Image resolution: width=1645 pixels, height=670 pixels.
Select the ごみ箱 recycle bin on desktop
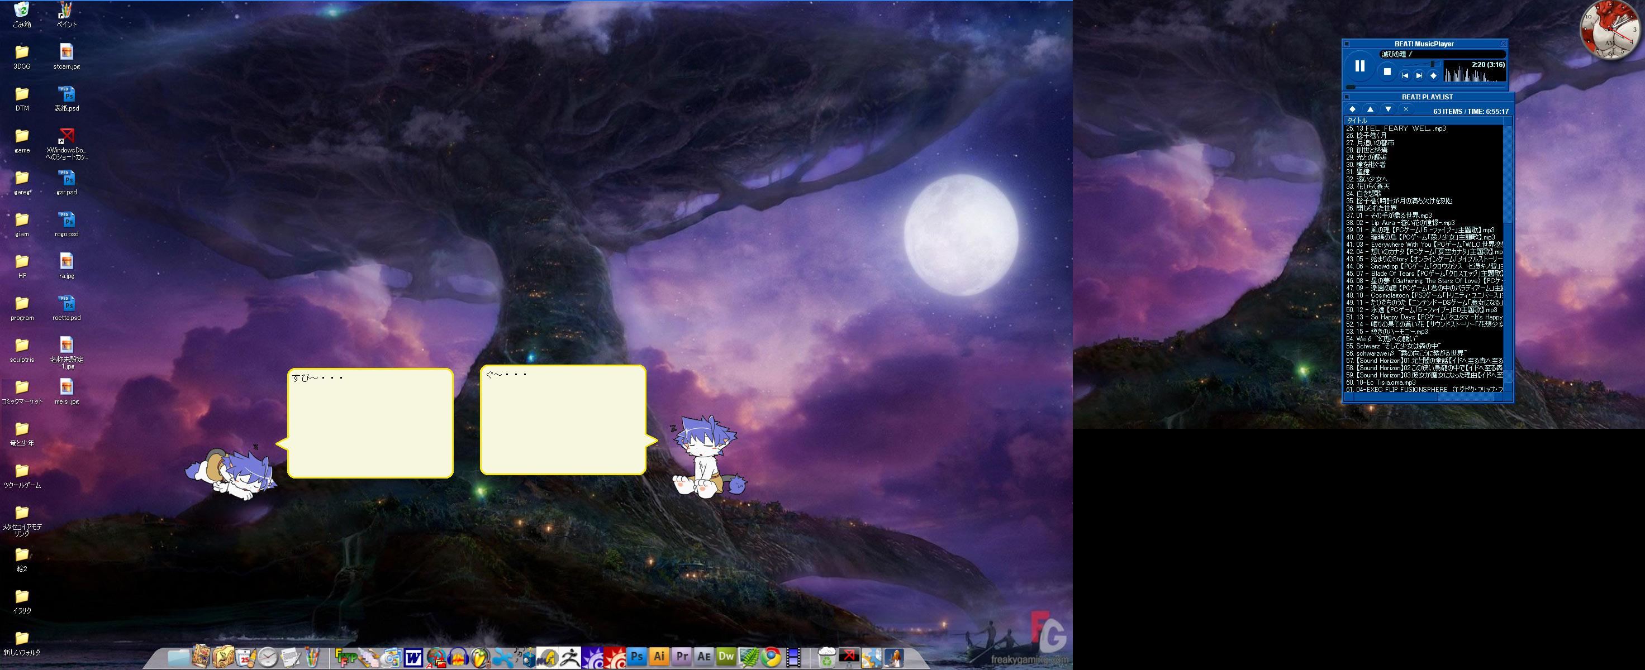[x=22, y=14]
